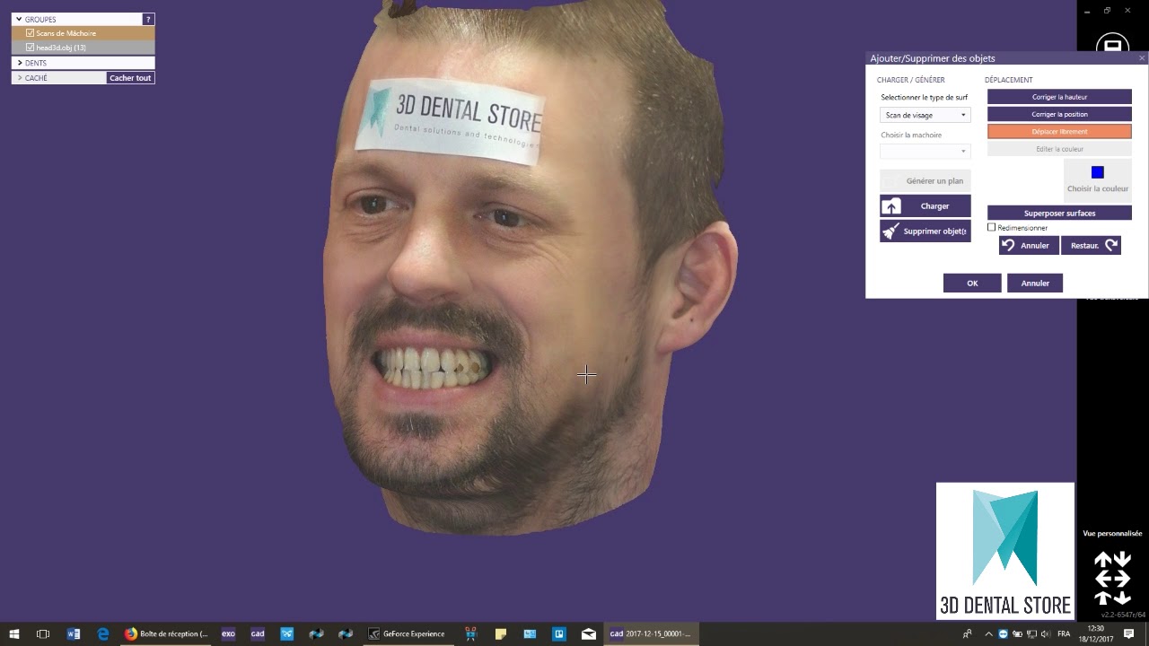Click the TeamViewer tray icon

[x=1004, y=633]
